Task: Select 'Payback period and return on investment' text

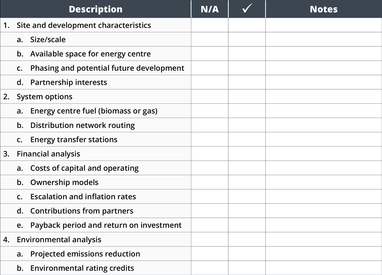Action: tap(106, 225)
